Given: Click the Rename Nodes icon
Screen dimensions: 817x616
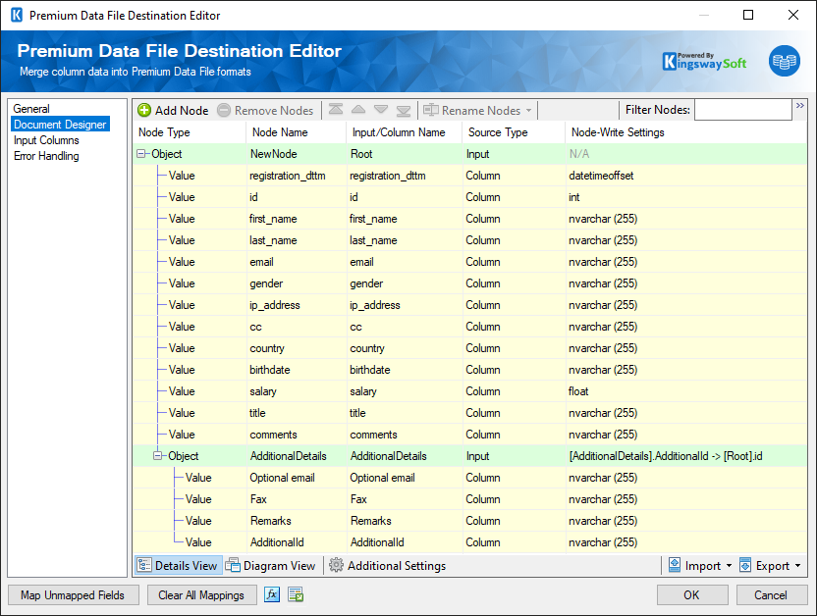Looking at the screenshot, I should tap(430, 110).
